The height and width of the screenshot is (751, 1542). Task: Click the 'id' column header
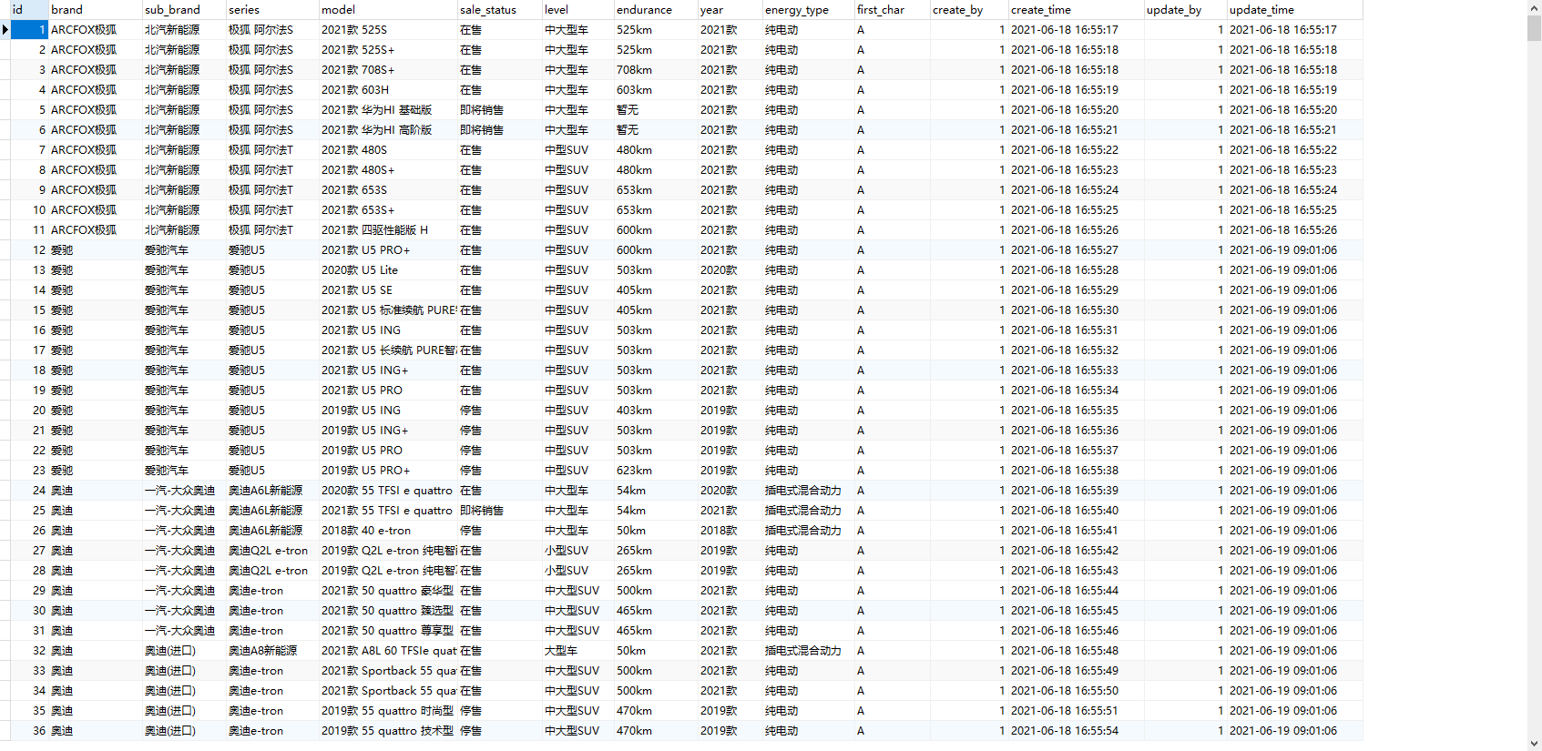click(x=29, y=10)
